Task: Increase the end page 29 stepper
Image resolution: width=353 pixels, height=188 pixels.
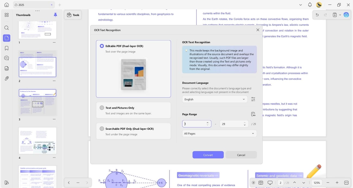Action: (245, 122)
